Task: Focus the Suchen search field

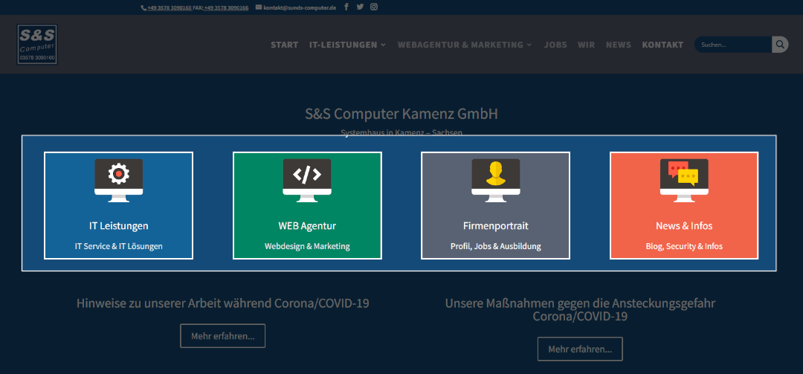Action: point(733,45)
